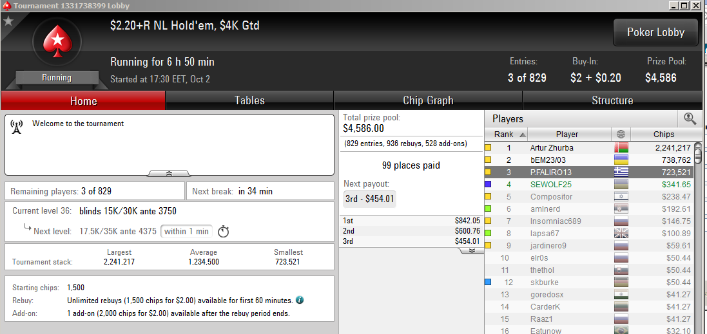Click the green marker beside amInerd
The image size is (707, 334).
[488, 209]
